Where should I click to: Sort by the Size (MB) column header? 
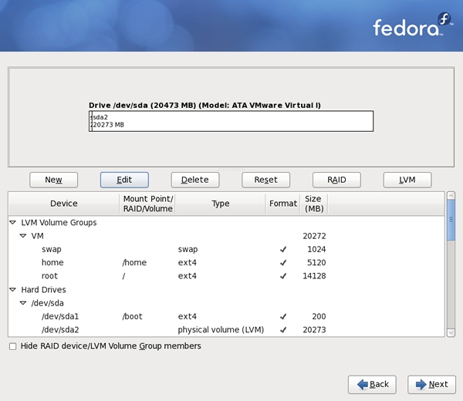coord(314,204)
